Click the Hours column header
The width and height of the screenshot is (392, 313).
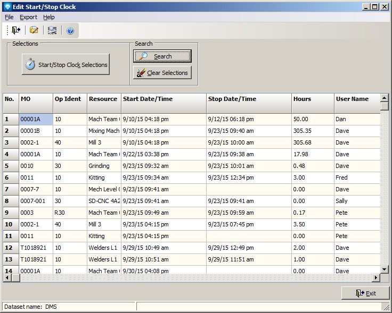pos(312,99)
